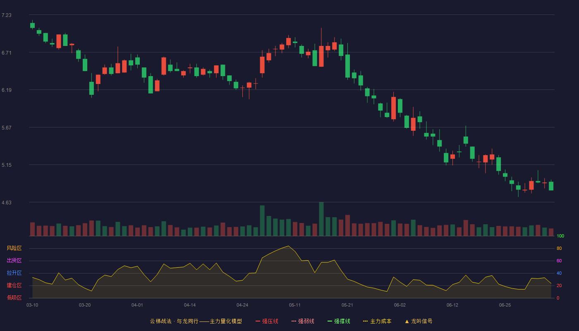Click the 04-01 date axis label
This screenshot has width=579, height=331.
[137, 305]
